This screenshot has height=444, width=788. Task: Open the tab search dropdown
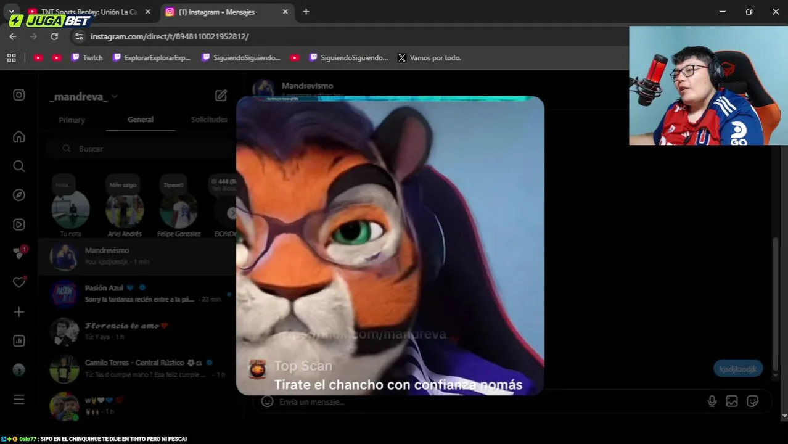pos(11,12)
